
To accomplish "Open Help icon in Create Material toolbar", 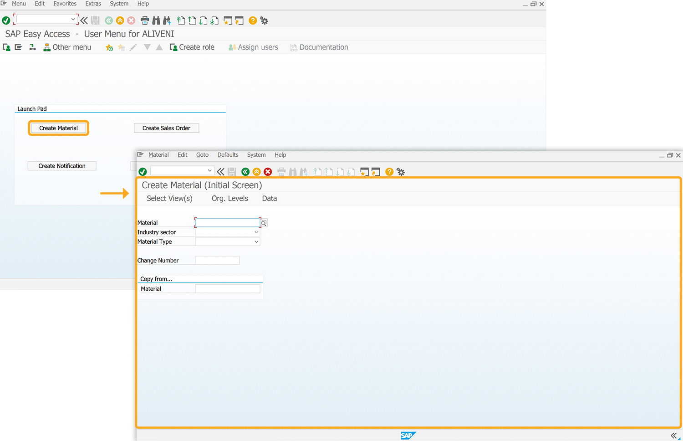I will click(x=389, y=172).
